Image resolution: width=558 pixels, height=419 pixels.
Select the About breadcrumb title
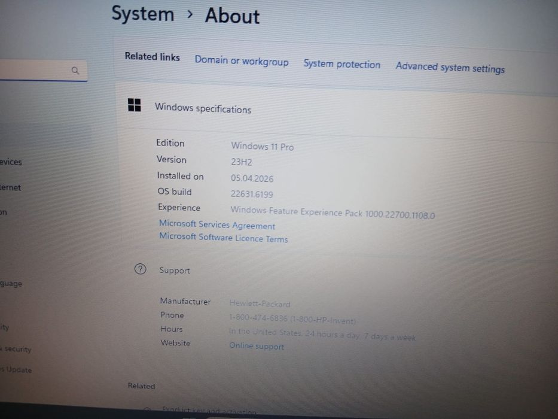[233, 16]
